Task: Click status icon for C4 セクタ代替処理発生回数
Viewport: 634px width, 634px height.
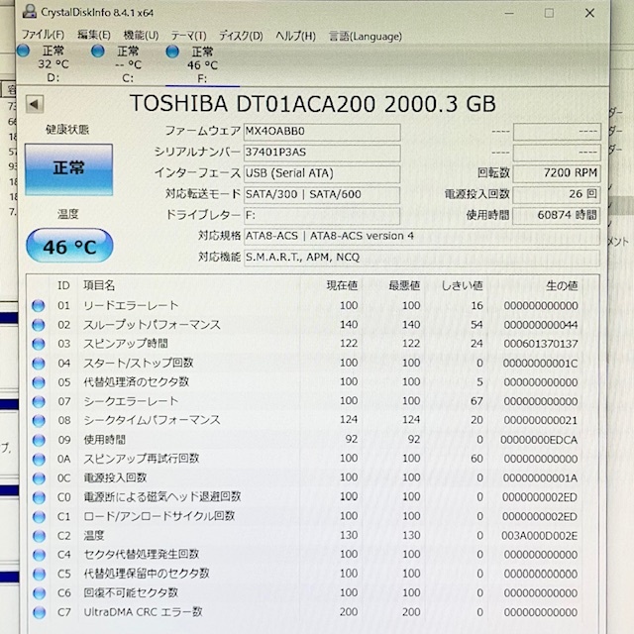Action: [x=39, y=555]
